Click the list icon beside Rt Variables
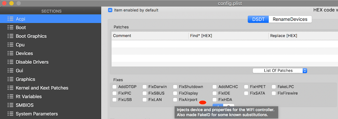Screen dimensions: 338x119 [x=10, y=97]
